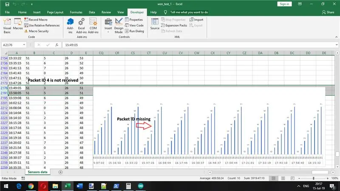Switch to the Review tab
The height and width of the screenshot is (191, 340).
[106, 12]
